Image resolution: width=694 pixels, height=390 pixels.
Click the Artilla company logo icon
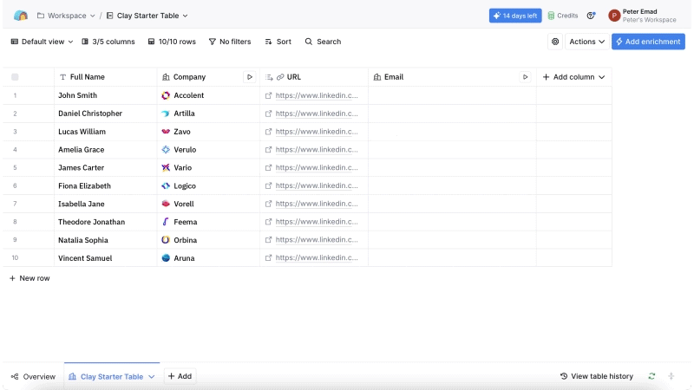[166, 114]
